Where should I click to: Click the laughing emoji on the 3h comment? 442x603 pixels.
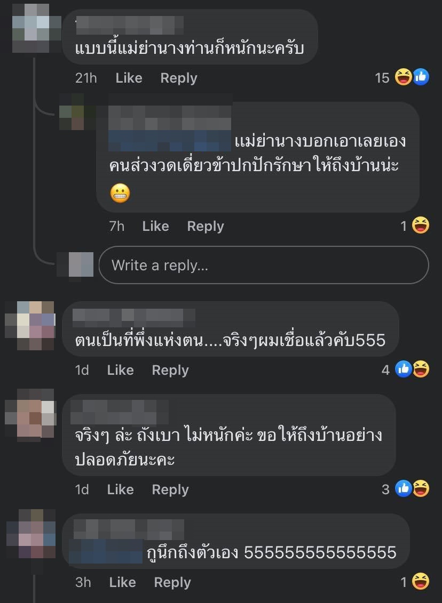click(x=421, y=581)
